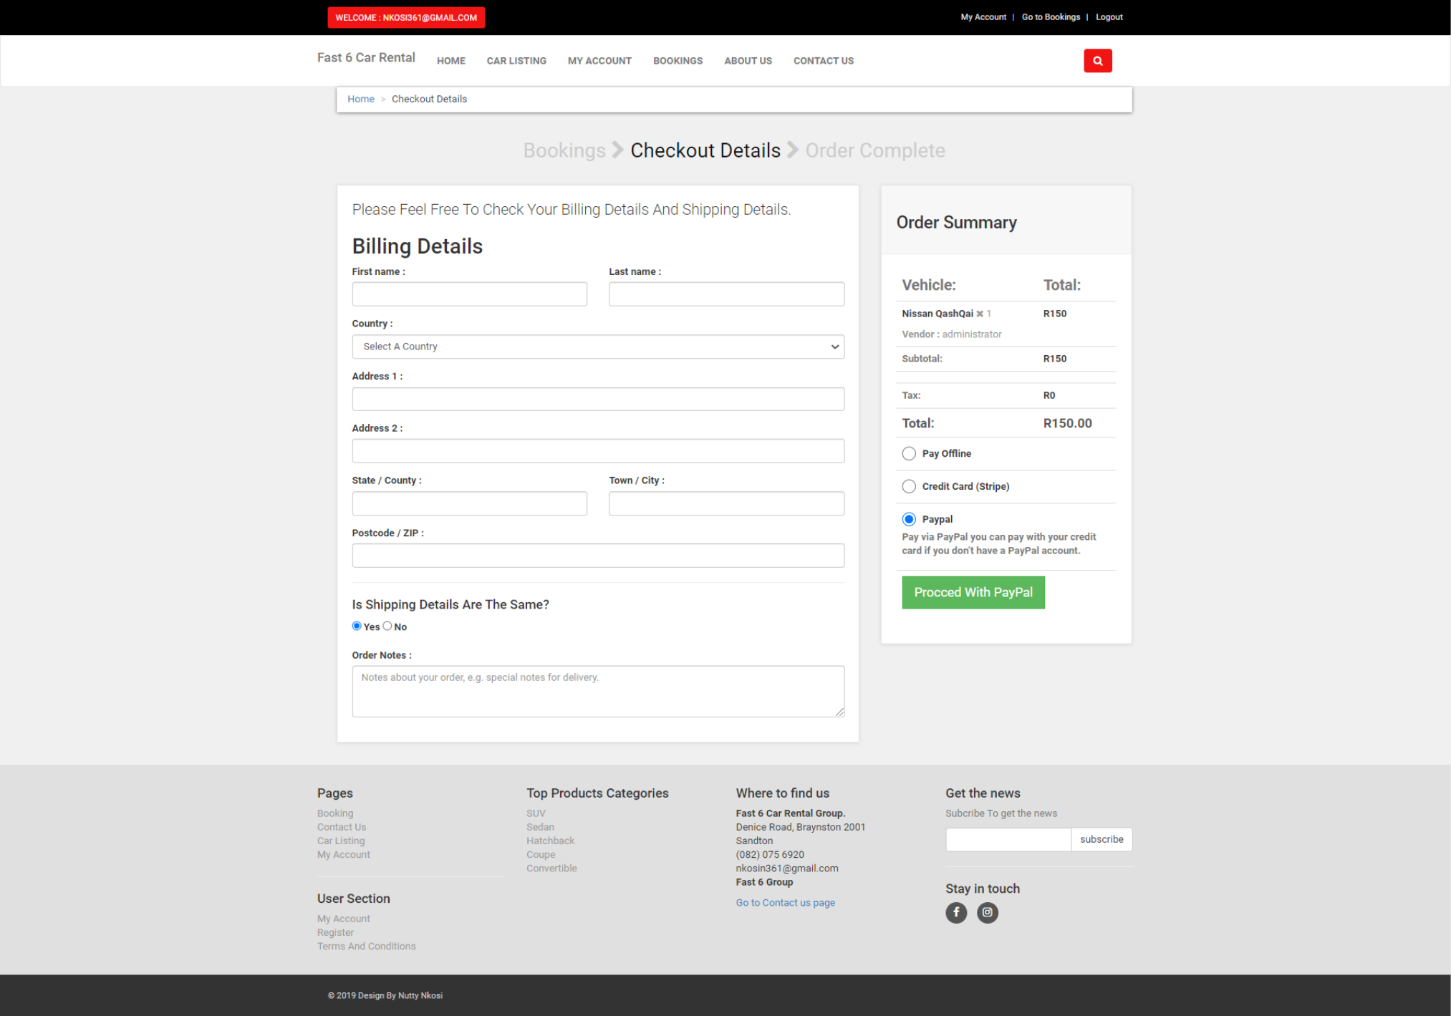This screenshot has width=1451, height=1016.
Task: Click the First name input field
Action: point(469,294)
